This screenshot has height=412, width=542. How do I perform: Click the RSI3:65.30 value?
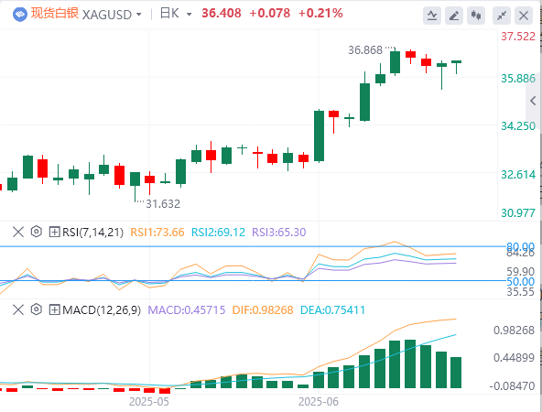click(279, 233)
